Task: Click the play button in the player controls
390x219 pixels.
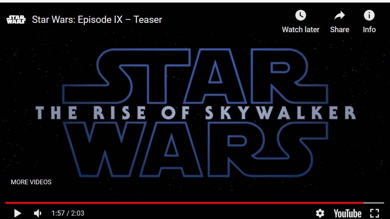Action: pos(17,213)
